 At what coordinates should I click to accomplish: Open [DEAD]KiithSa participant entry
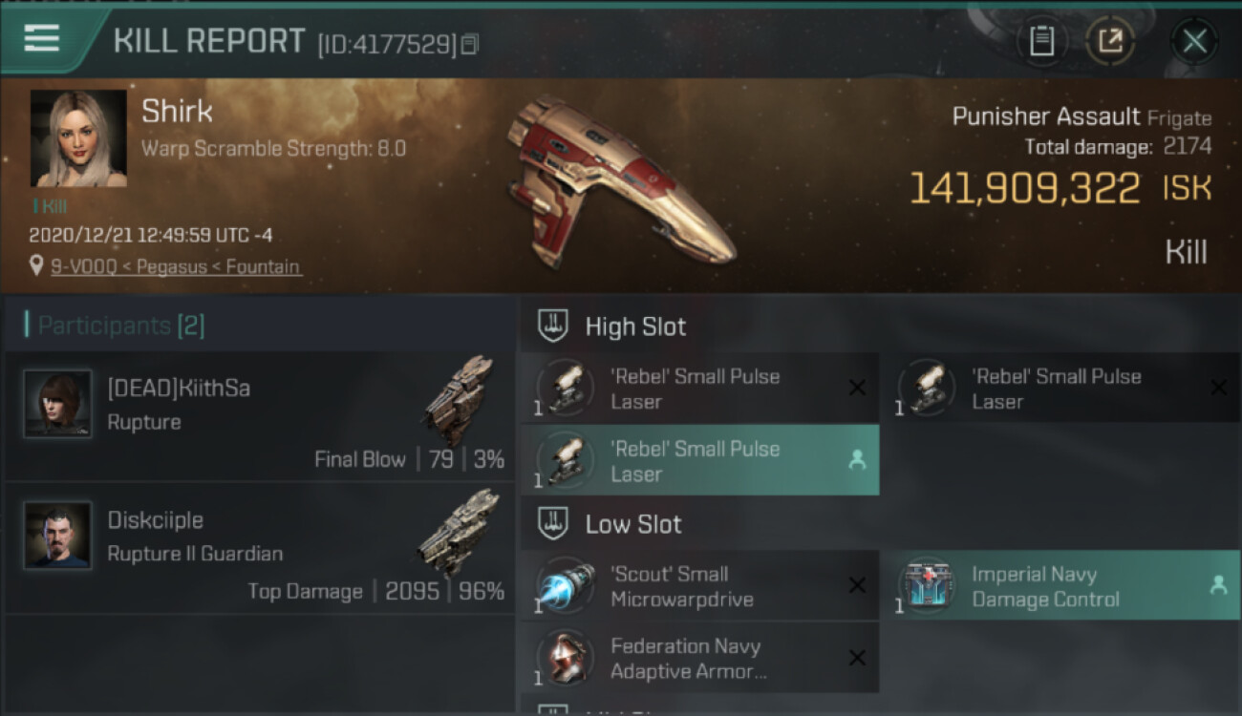click(260, 415)
